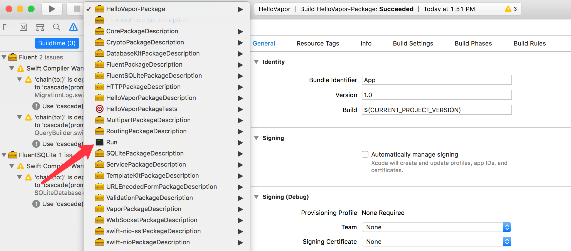Collapse the SQLiteDatabase chain(to:) warning
Screen dimensions: 571x251
[x=19, y=177]
